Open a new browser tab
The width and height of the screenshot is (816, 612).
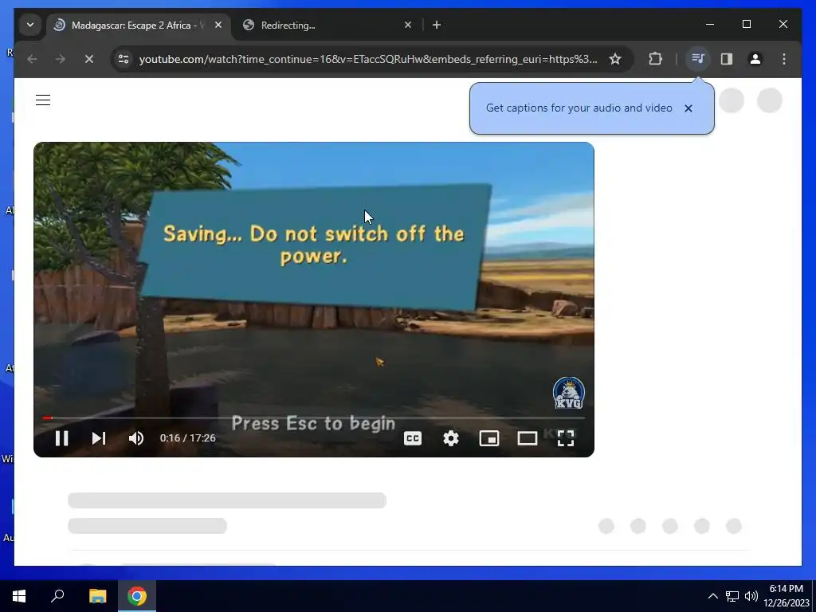coord(437,25)
